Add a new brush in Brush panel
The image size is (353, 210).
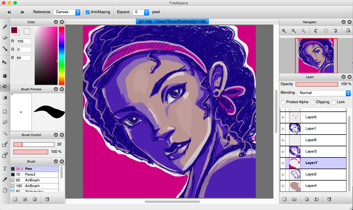(x=15, y=199)
